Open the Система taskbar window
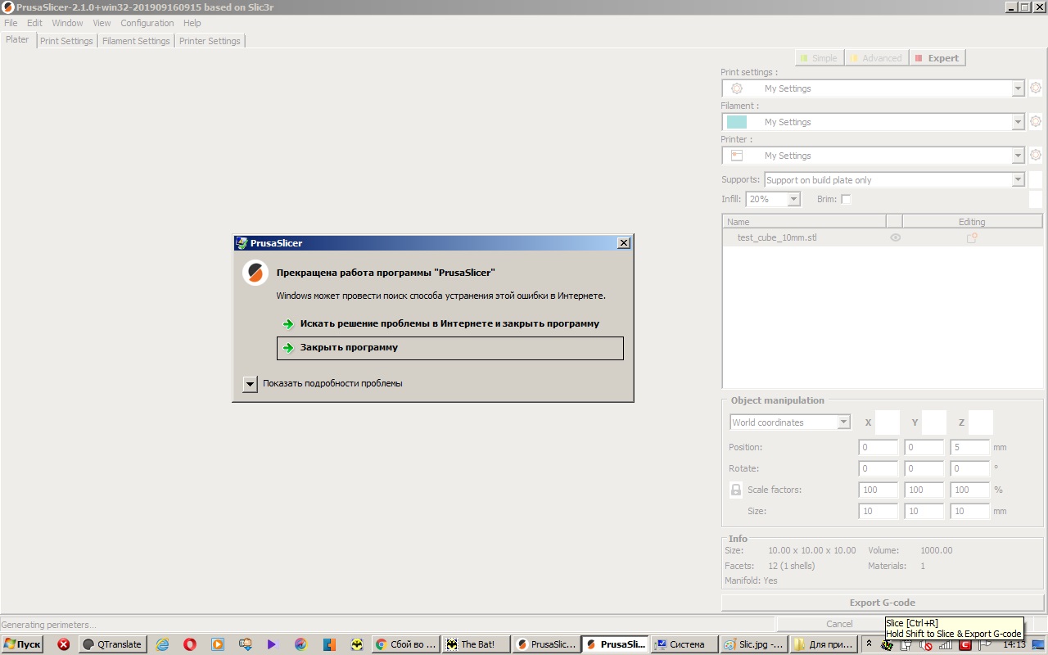 [x=684, y=644]
